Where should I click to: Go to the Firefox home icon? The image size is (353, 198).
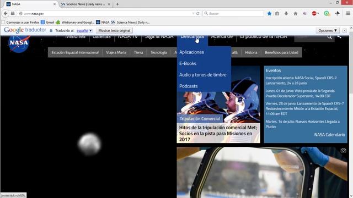[x=296, y=13]
